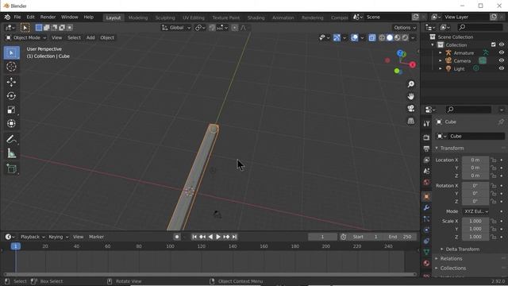The width and height of the screenshot is (508, 286).
Task: Open the Global transform orientation dropdown
Action: coord(176,28)
